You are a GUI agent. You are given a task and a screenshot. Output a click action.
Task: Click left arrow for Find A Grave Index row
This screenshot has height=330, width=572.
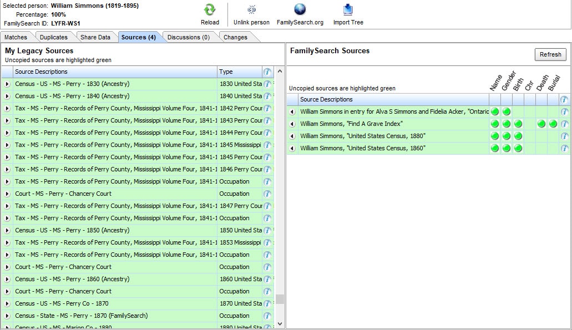pos(292,124)
